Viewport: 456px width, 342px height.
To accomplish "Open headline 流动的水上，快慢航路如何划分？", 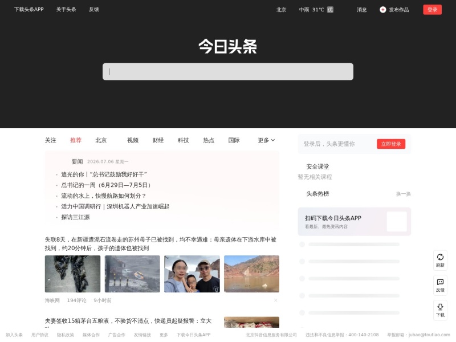I will [x=103, y=196].
